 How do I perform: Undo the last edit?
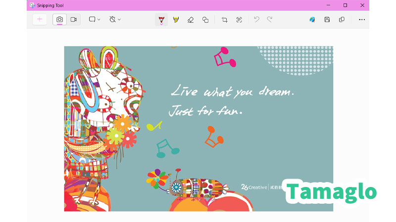coord(256,20)
